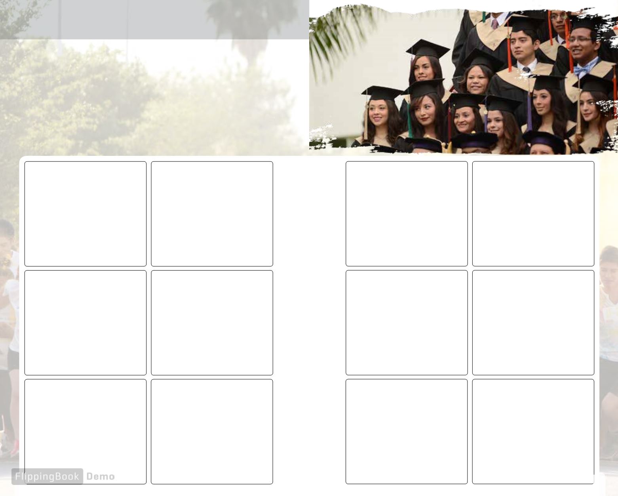This screenshot has width=618, height=496.
Task: Select first-row first empty panel on right page
Action: point(407,214)
